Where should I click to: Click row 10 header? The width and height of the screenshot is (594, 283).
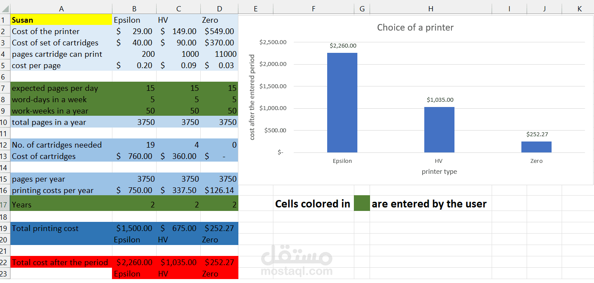5,122
